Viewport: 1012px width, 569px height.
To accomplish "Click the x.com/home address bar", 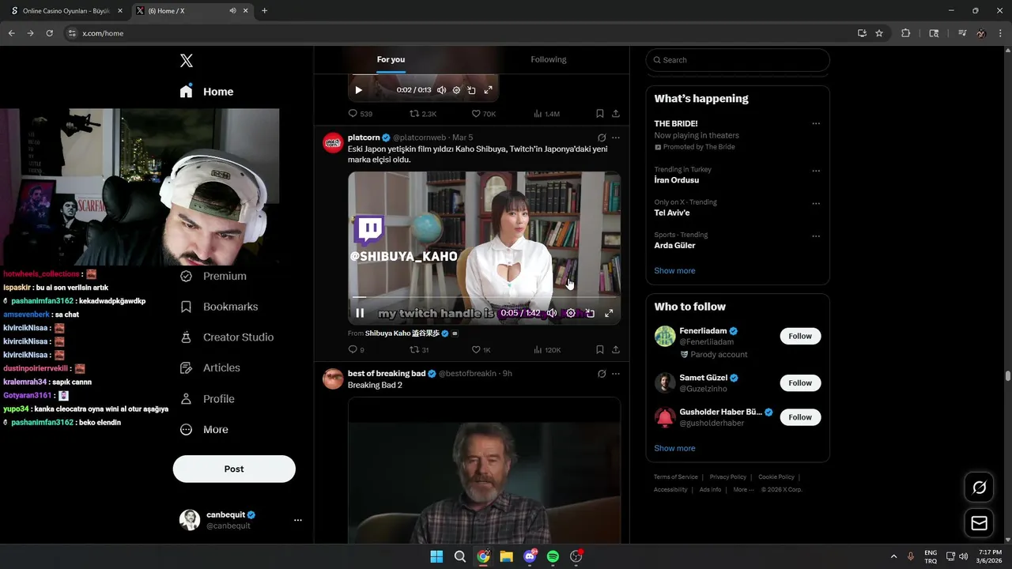I will tap(459, 33).
